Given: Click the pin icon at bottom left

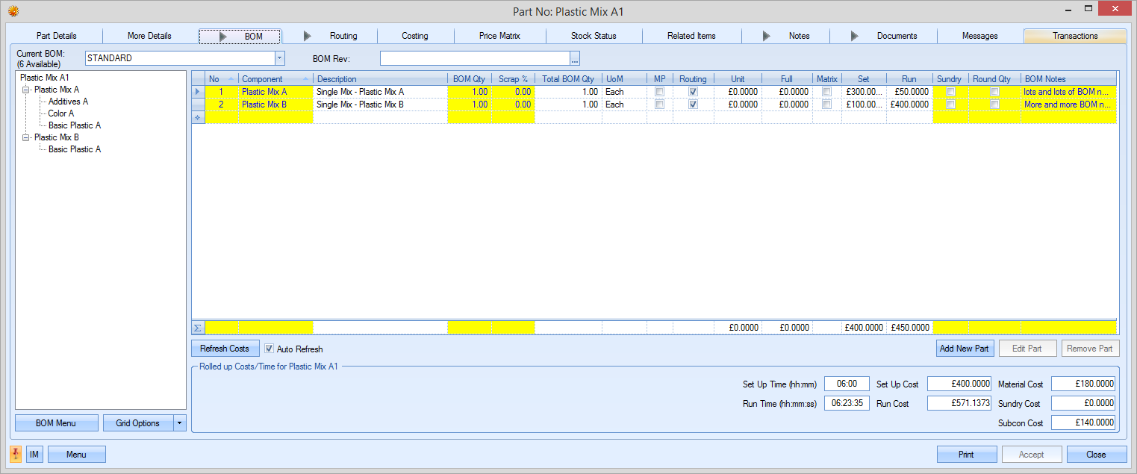Looking at the screenshot, I should (16, 455).
